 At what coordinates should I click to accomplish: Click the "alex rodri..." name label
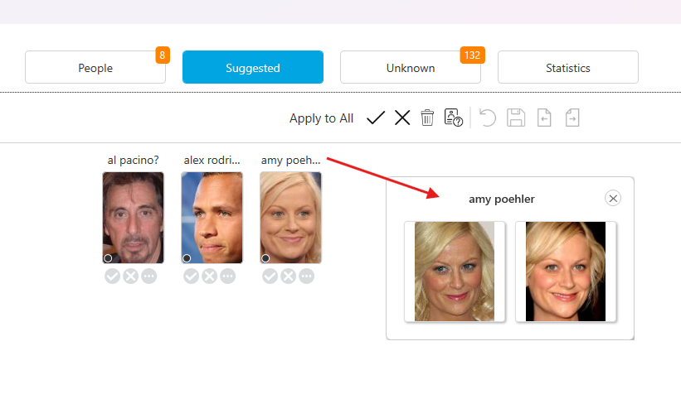[212, 161]
